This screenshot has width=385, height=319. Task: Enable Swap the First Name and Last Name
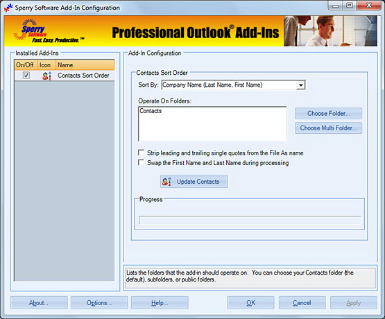(x=142, y=162)
